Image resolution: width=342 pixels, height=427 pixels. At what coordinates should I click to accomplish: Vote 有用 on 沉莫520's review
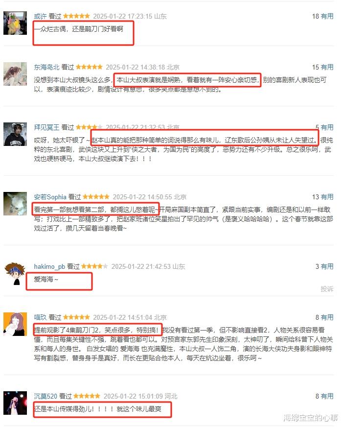pos(327,396)
